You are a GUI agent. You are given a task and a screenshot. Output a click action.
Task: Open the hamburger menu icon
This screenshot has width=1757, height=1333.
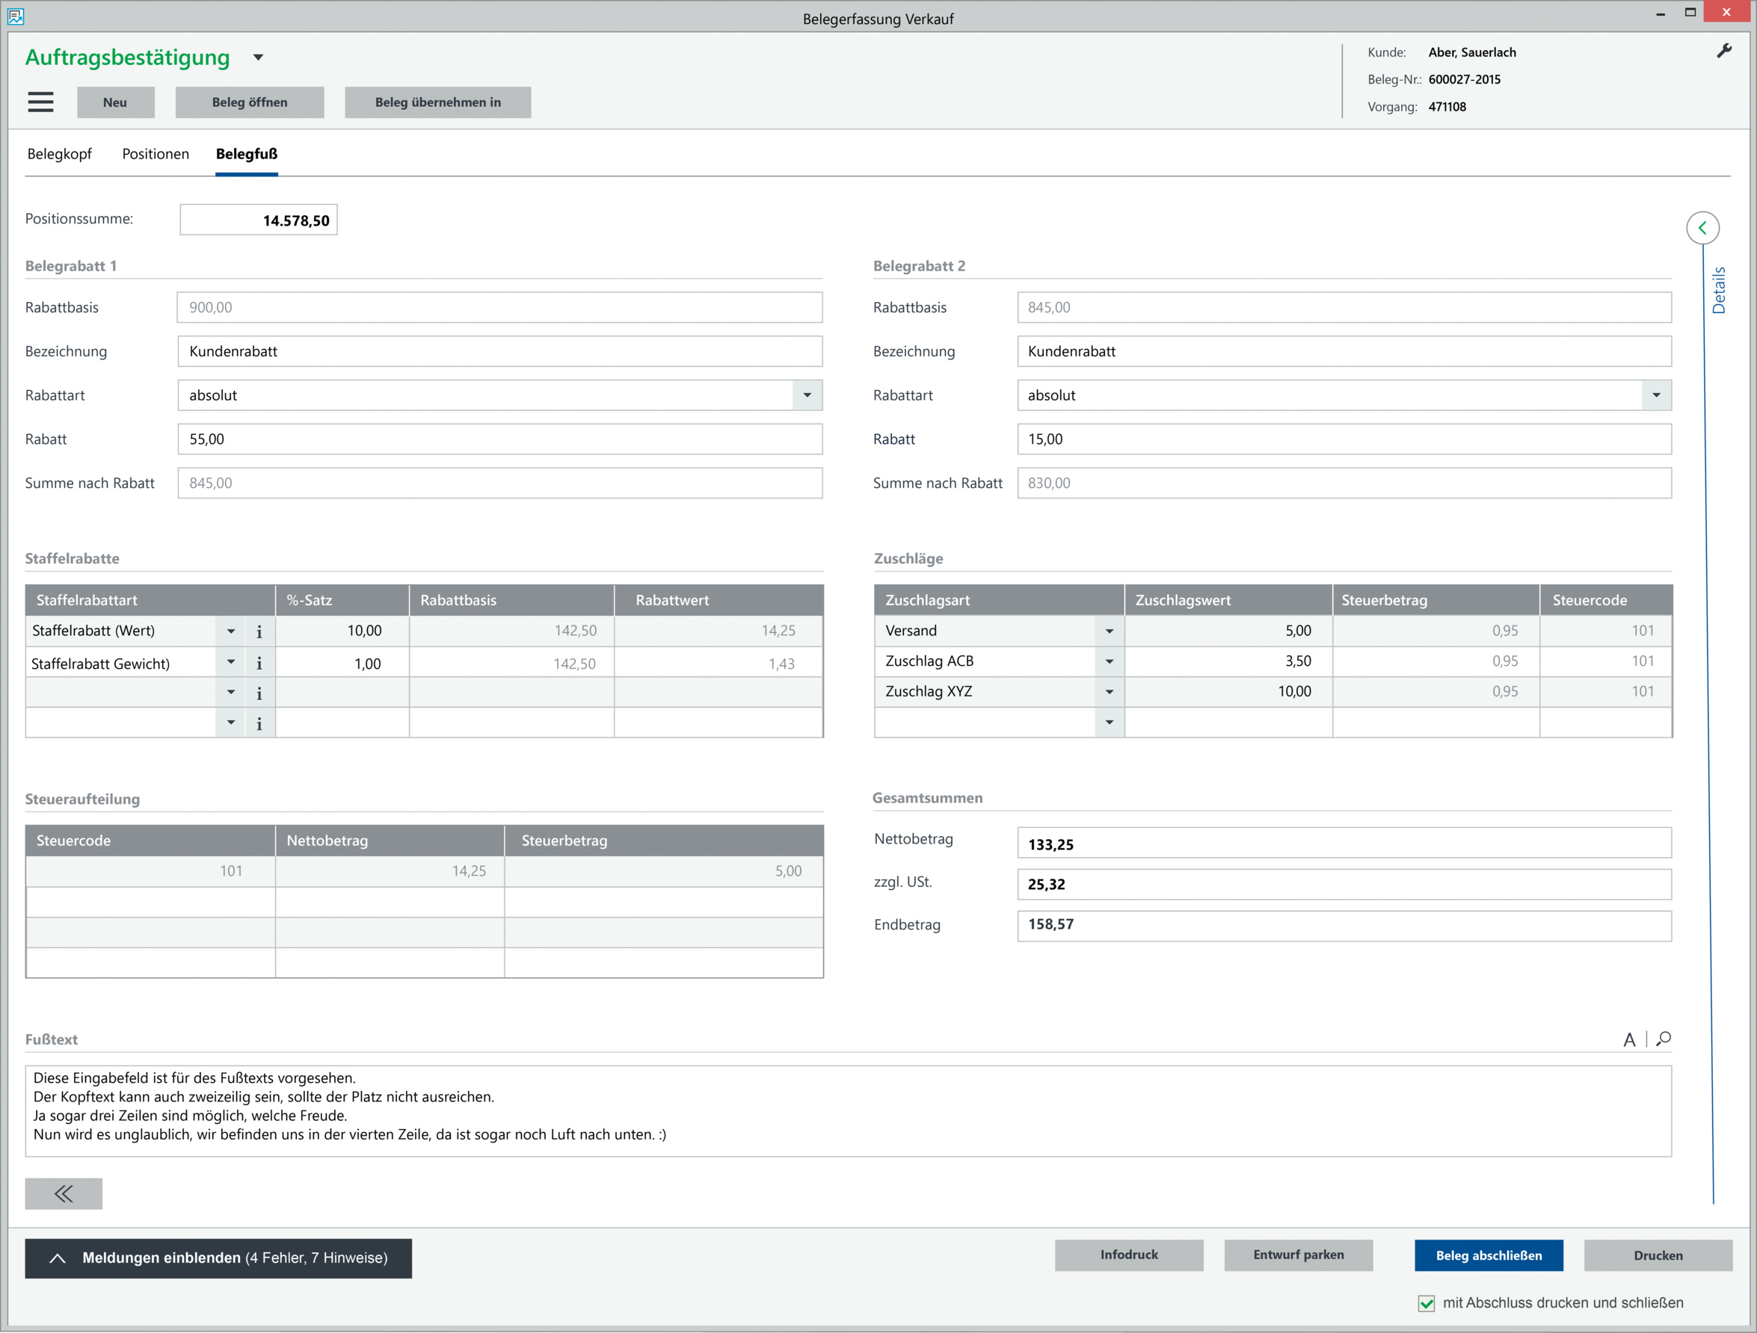40,102
